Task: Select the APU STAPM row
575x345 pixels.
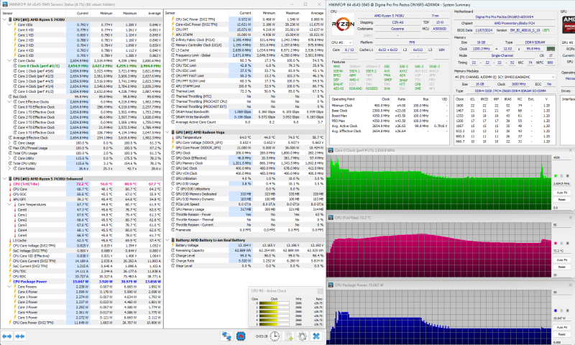Action: coord(244,34)
